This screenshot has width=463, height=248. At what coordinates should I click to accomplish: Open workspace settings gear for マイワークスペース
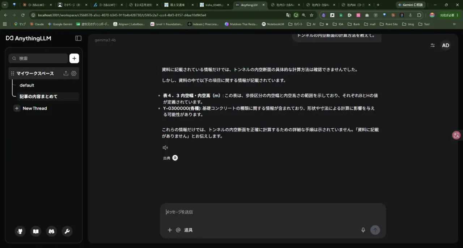pyautogui.click(x=74, y=73)
